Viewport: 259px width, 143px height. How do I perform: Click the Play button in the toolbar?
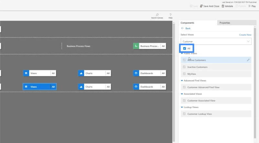pyautogui.click(x=252, y=6)
